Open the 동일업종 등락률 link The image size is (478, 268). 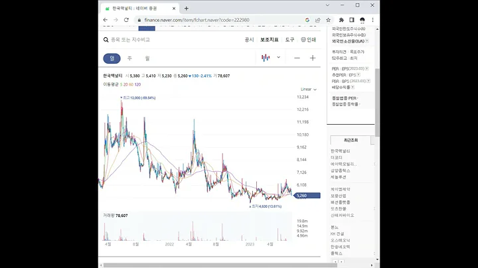(345, 104)
